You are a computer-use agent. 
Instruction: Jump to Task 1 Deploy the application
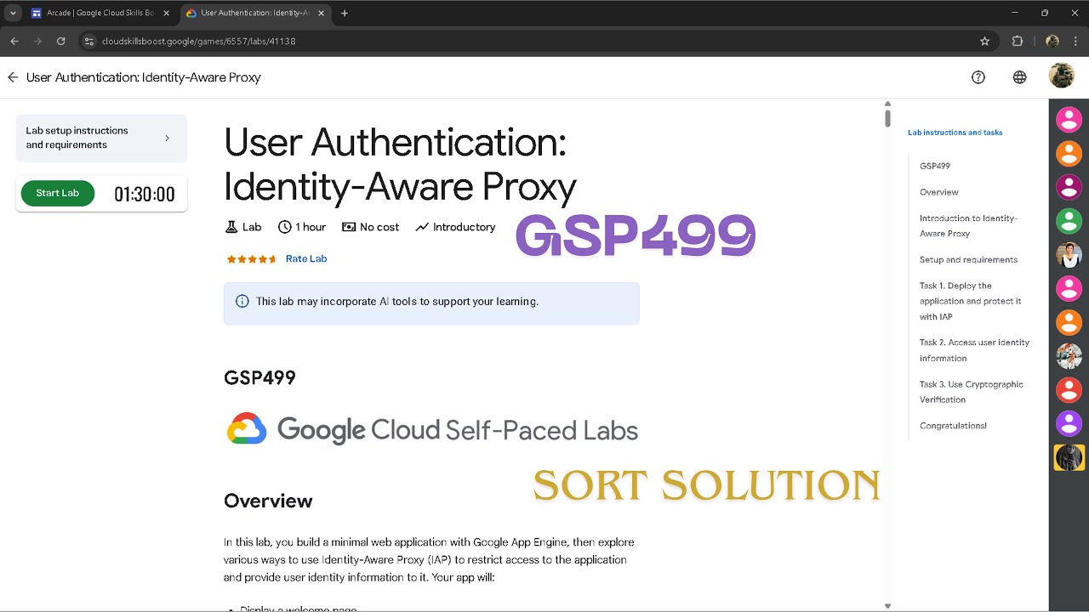tap(971, 301)
